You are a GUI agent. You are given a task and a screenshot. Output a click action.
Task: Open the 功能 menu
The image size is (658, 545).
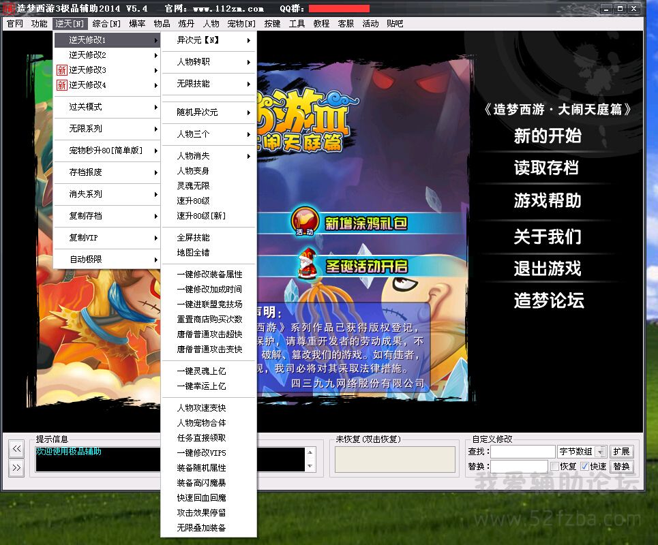click(40, 24)
